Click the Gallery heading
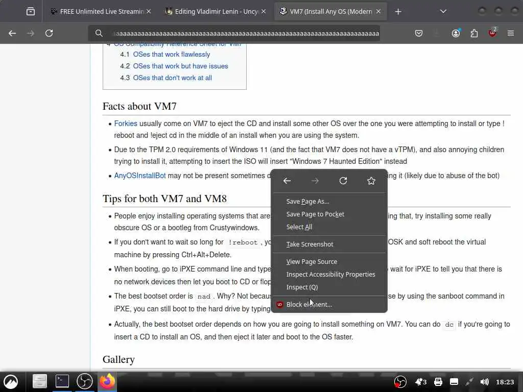 point(118,359)
